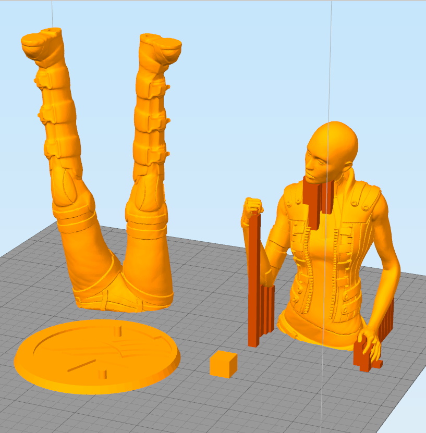Viewport: 426px width, 433px height.
Task: Select the round display base model
Action: pyautogui.click(x=97, y=356)
